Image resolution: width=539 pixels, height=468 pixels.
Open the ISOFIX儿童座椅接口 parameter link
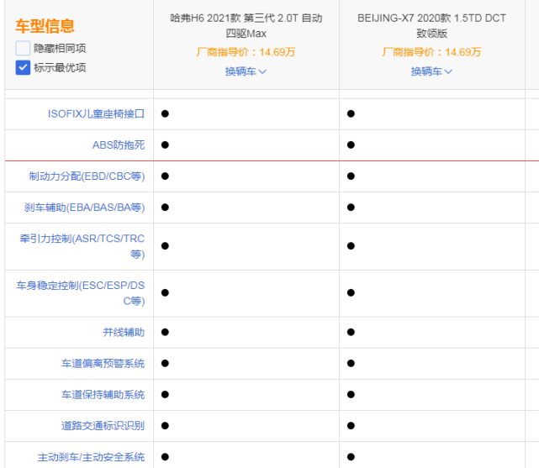pos(96,114)
